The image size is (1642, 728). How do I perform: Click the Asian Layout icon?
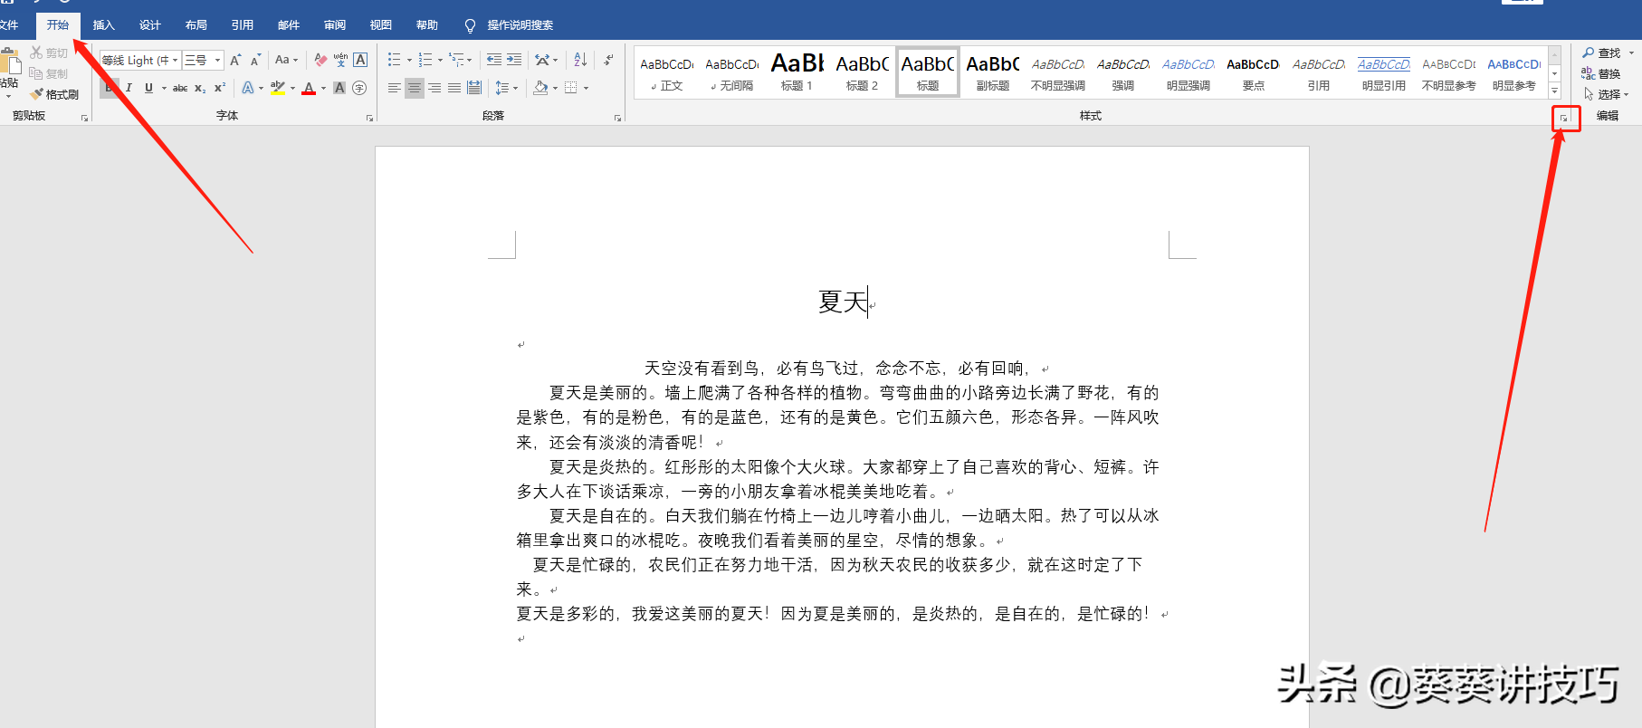[x=542, y=60]
